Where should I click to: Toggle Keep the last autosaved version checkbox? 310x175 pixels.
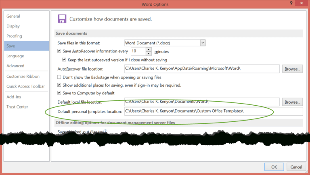point(64,59)
